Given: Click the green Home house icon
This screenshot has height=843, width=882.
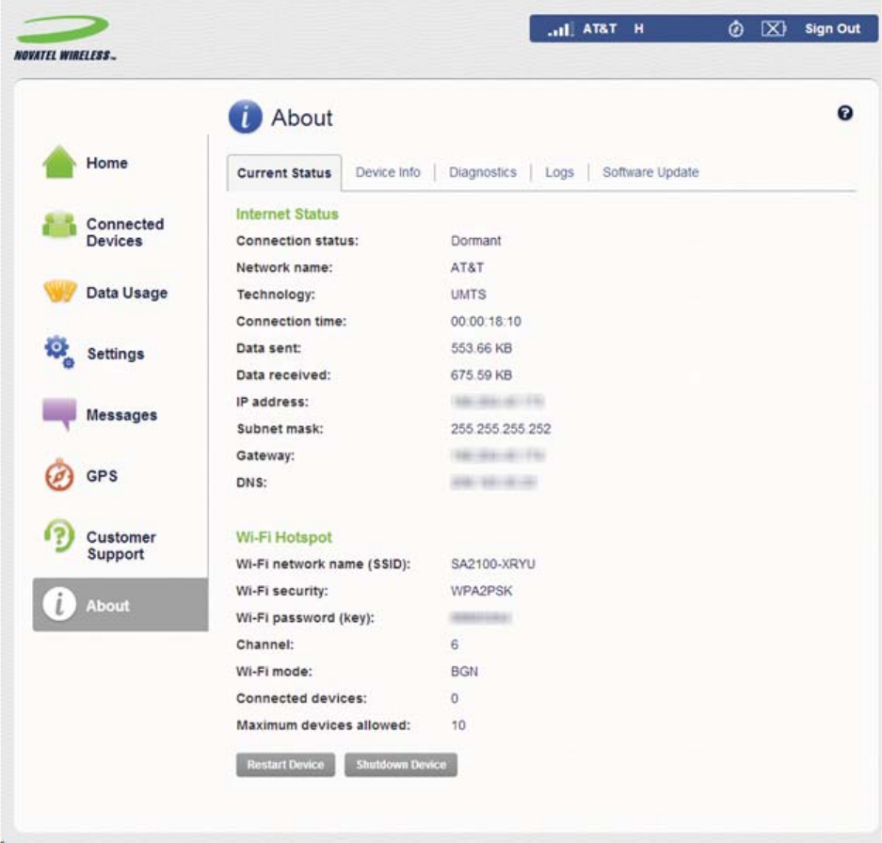Looking at the screenshot, I should 59,162.
